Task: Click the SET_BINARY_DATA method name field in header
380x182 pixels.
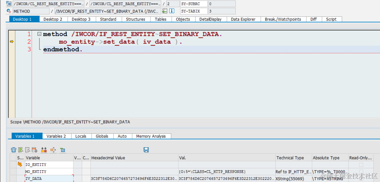Action: point(108,11)
